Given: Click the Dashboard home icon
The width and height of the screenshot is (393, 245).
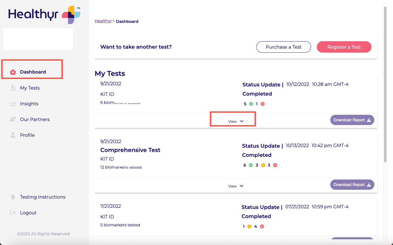Looking at the screenshot, I should pyautogui.click(x=13, y=72).
